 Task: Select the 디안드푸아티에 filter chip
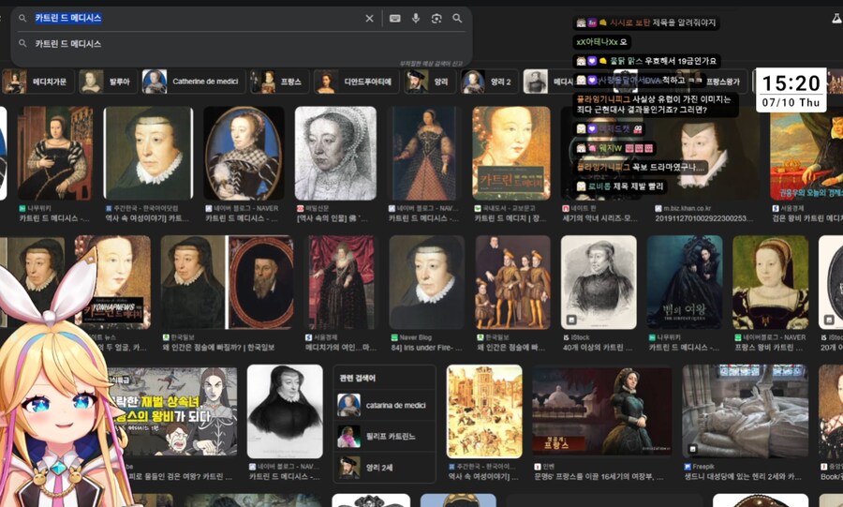click(x=357, y=82)
